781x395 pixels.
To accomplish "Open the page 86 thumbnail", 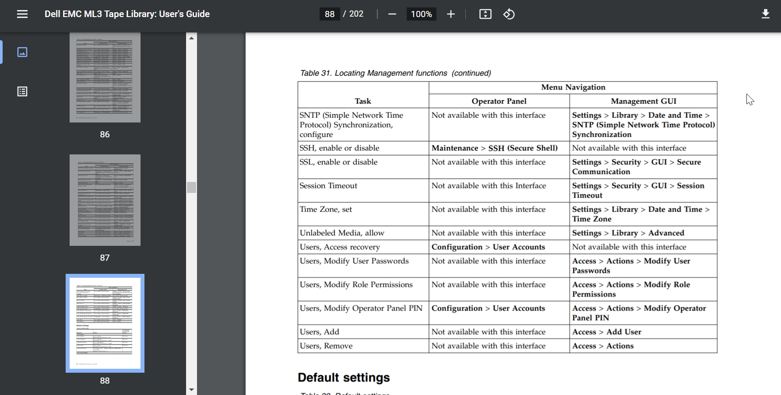I will [105, 77].
